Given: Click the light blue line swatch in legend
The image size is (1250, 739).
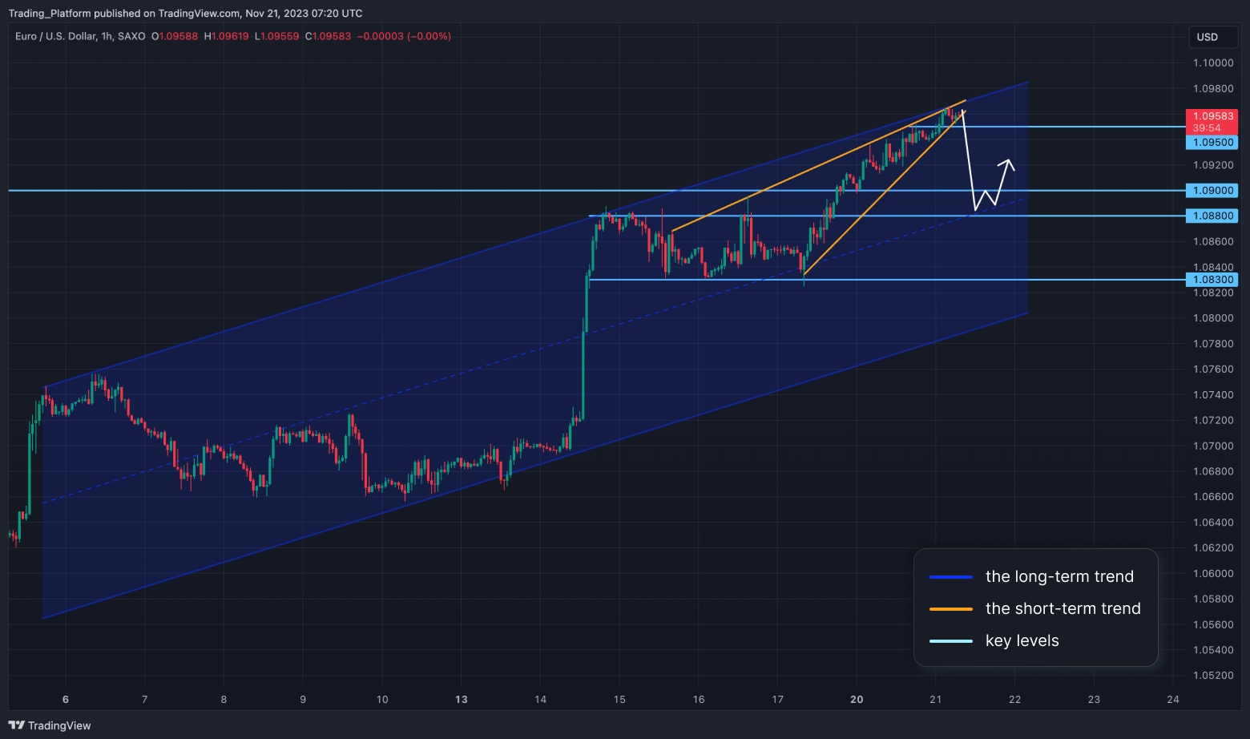Looking at the screenshot, I should (x=951, y=641).
